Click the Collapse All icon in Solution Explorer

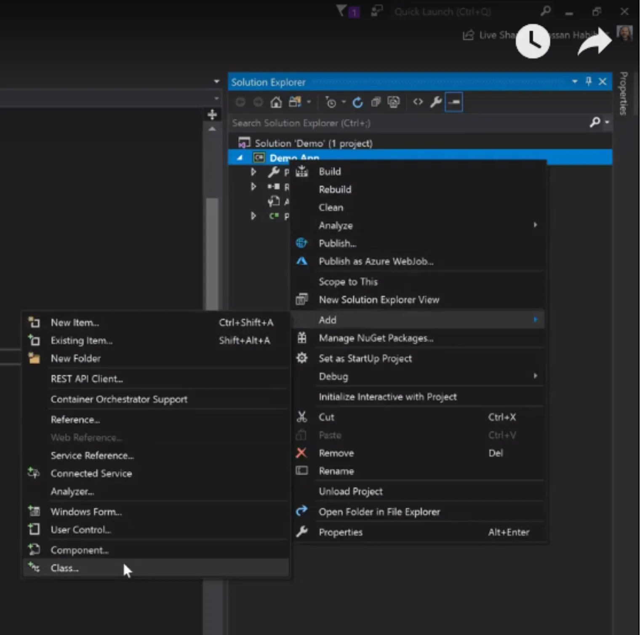[x=376, y=102]
